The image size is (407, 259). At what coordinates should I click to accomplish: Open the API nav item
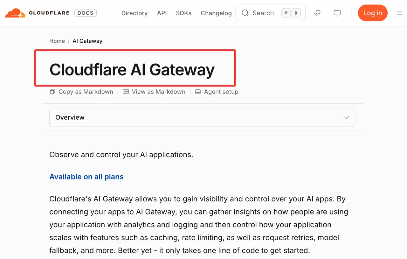pos(162,13)
